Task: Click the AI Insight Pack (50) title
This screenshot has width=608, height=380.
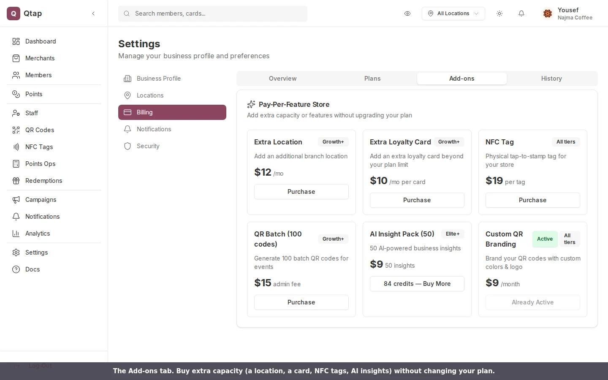Action: coord(402,234)
